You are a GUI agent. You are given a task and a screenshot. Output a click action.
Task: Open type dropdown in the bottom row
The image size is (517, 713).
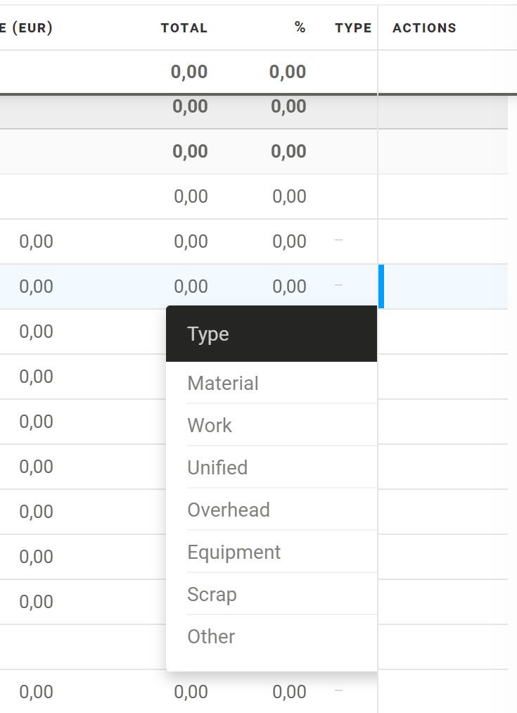[338, 691]
